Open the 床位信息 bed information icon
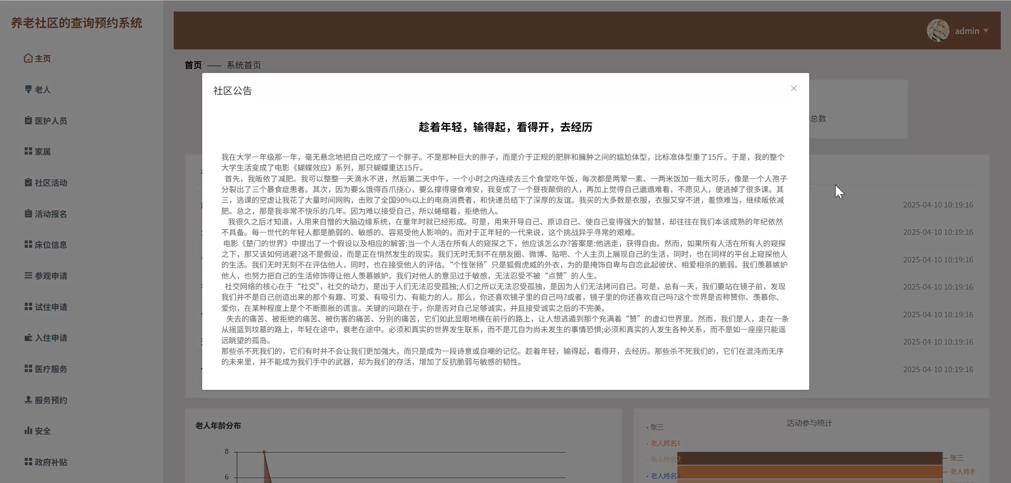 [28, 245]
